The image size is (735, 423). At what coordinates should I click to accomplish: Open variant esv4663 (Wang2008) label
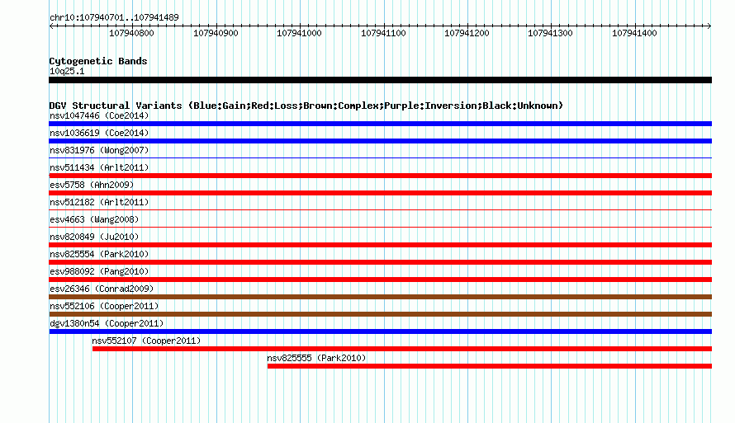point(94,219)
